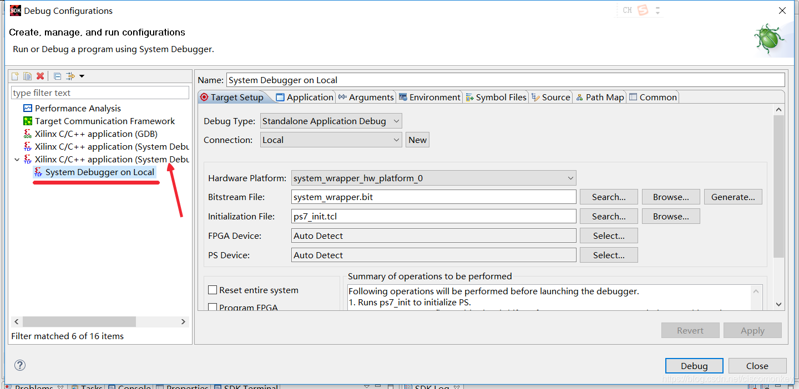Click the TCF icon beside System Debugger on Local
The height and width of the screenshot is (389, 799).
[x=38, y=172]
